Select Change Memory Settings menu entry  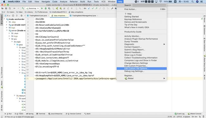click(142, 63)
